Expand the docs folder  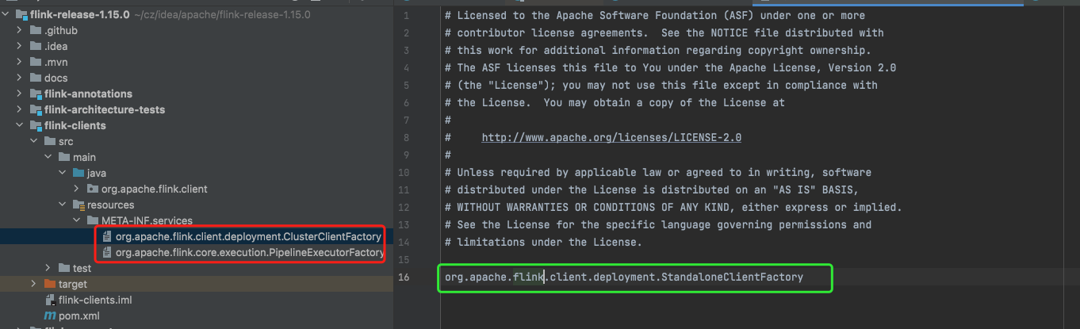[x=21, y=78]
